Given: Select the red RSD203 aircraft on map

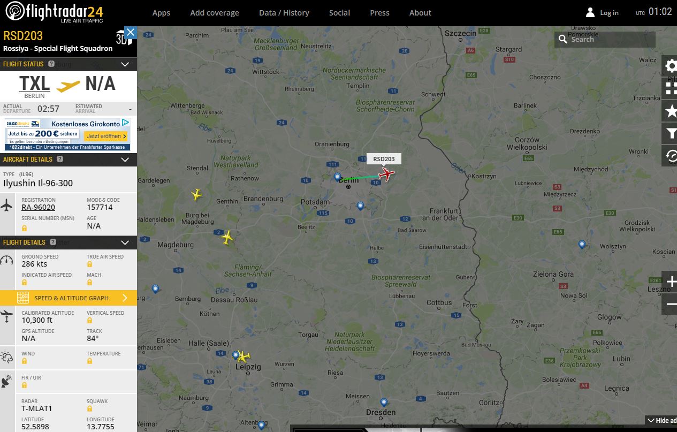Looking at the screenshot, I should coord(386,175).
